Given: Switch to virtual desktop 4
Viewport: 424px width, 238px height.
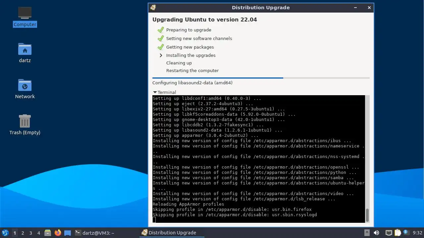Looking at the screenshot, I should click(38, 233).
